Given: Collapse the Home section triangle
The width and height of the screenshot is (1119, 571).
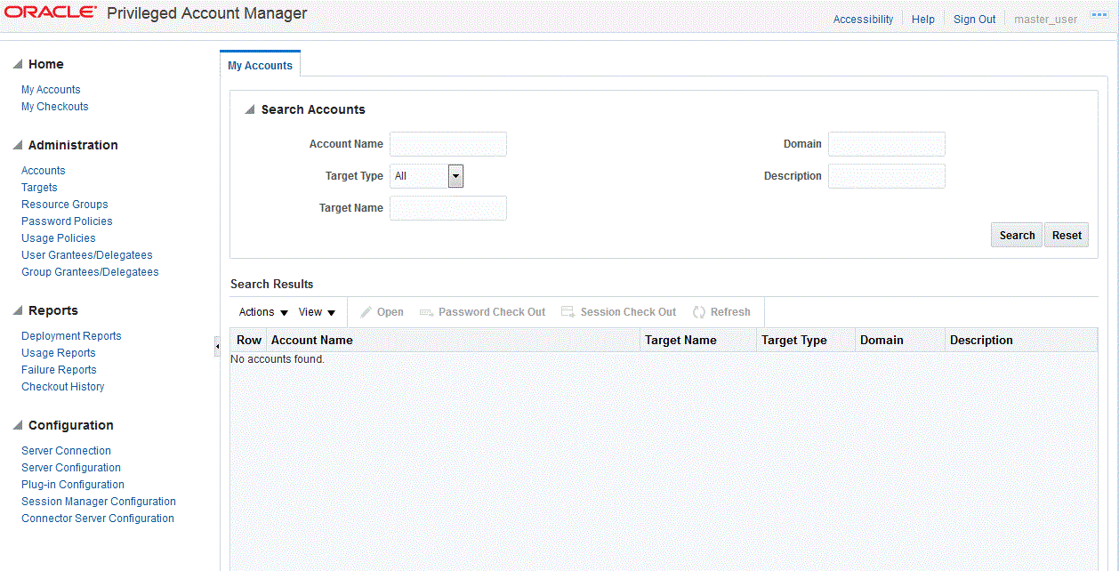Looking at the screenshot, I should pos(18,65).
